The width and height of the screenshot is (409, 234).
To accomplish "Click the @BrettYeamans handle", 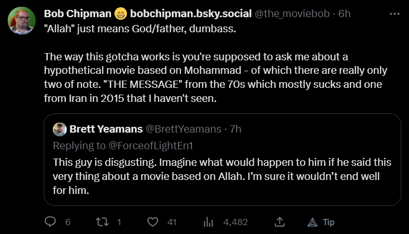I will pyautogui.click(x=179, y=128).
